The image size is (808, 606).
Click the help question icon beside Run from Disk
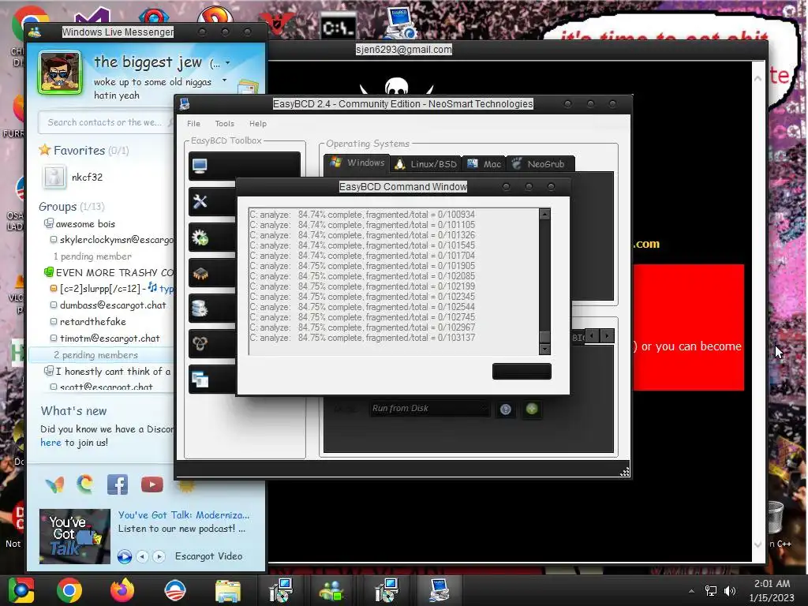[x=506, y=410]
